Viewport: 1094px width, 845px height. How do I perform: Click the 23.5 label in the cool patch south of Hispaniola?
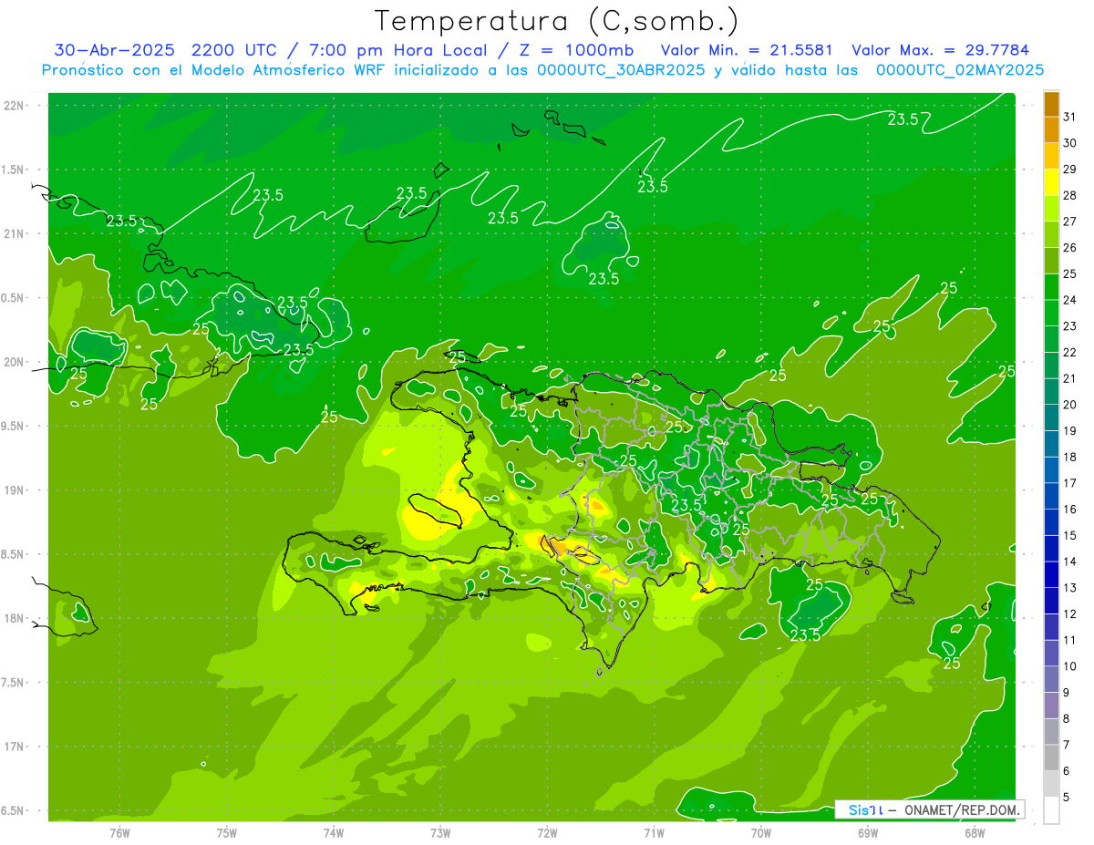(805, 635)
